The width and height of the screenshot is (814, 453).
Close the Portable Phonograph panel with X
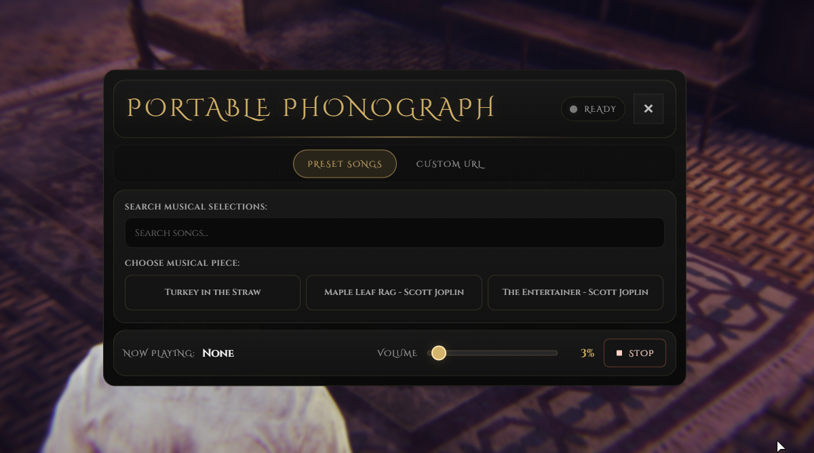coord(648,109)
